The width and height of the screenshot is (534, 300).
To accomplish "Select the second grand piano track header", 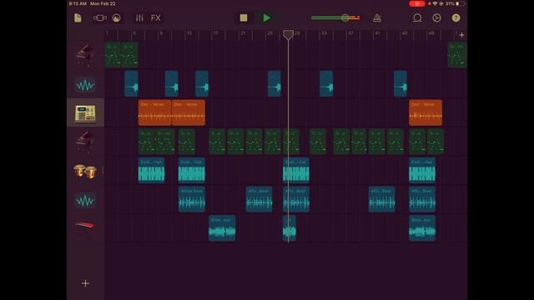I will pos(85,142).
